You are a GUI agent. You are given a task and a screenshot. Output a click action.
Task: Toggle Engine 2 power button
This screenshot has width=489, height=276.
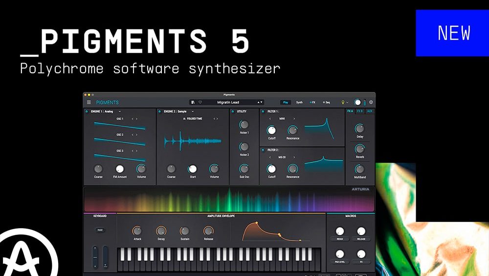(x=160, y=111)
